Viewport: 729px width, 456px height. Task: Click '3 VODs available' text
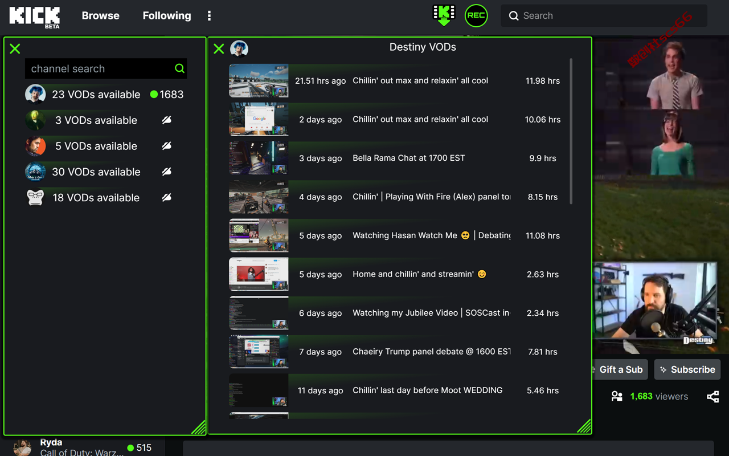[x=96, y=120]
